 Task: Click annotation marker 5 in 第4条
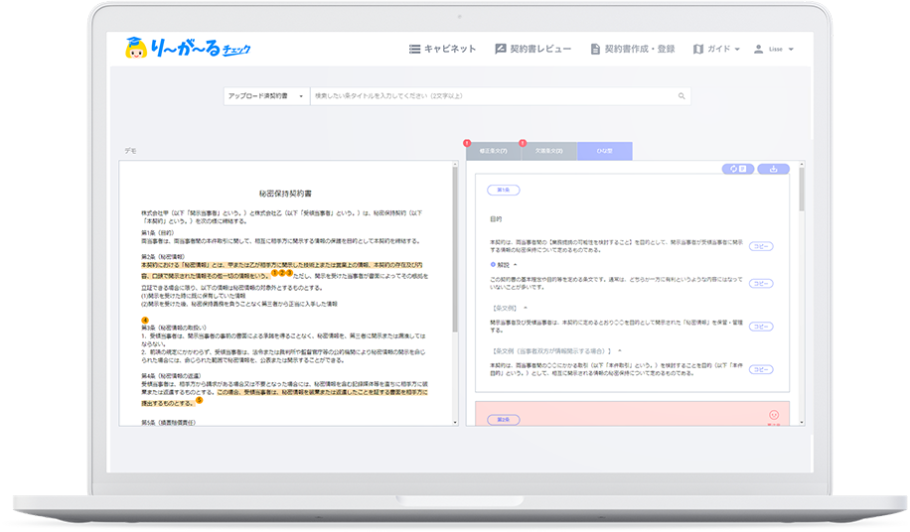coord(199,400)
